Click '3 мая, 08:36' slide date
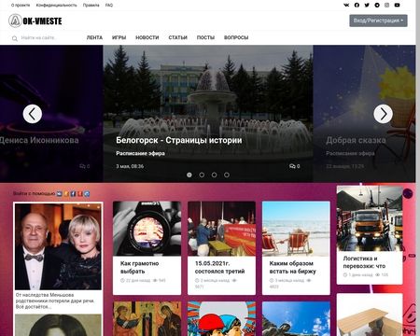This screenshot has height=336, width=420. 130,166
